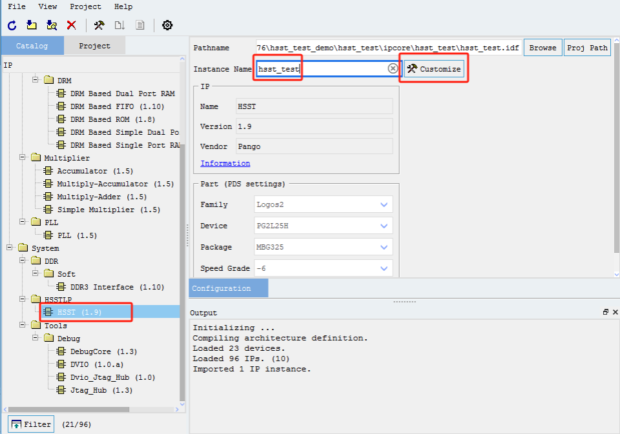Click the Filter button
Screen dimensions: 620x434
(x=31, y=424)
